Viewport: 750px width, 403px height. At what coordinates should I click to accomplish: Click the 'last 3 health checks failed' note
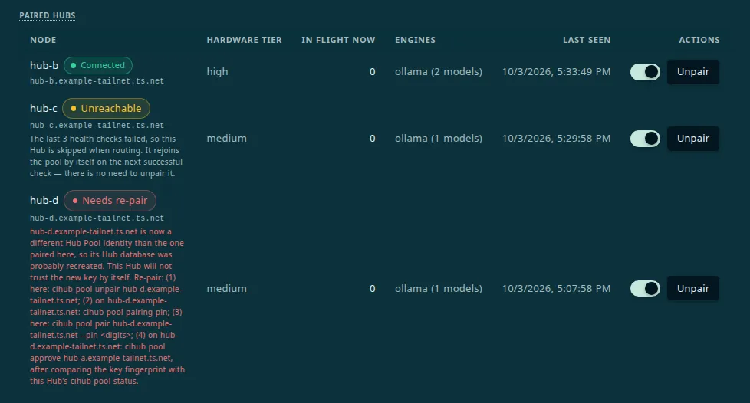coord(106,156)
